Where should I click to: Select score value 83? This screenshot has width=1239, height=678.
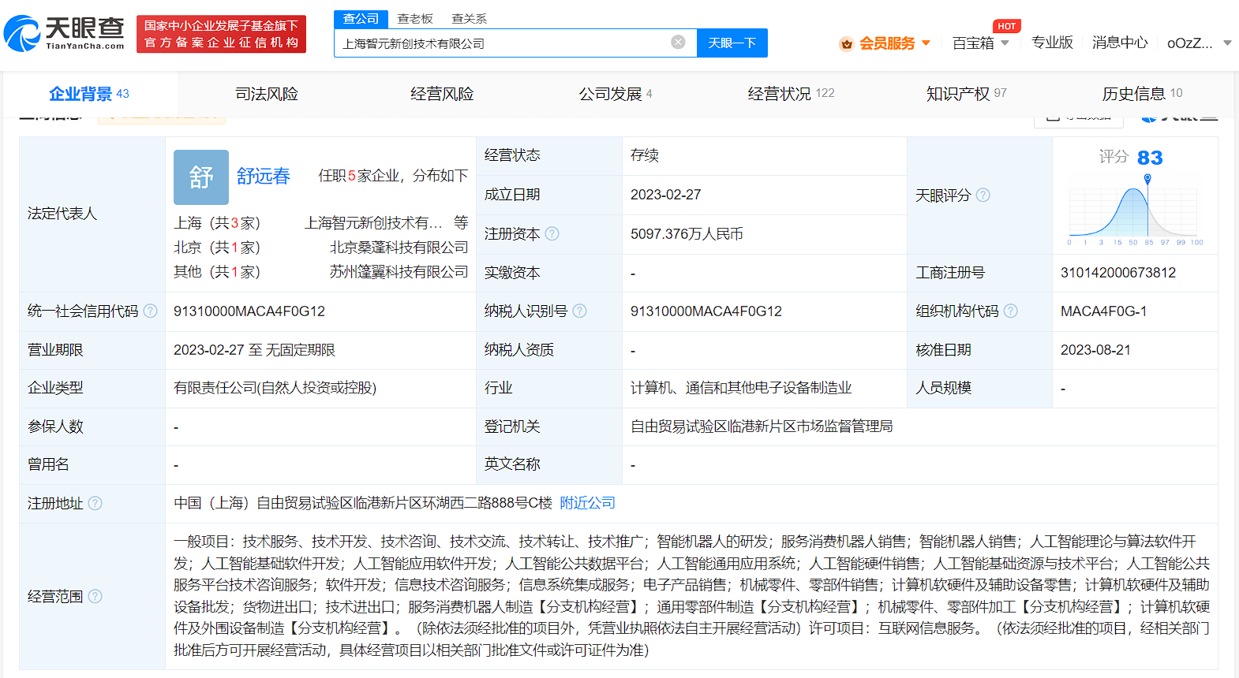[1150, 158]
